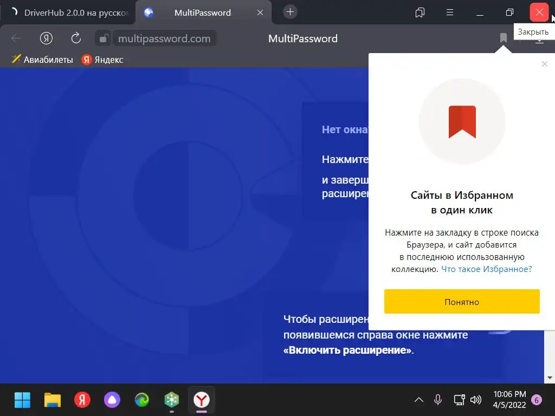555x416 pixels.
Task: Launch File Explorer from taskbar
Action: 53,400
